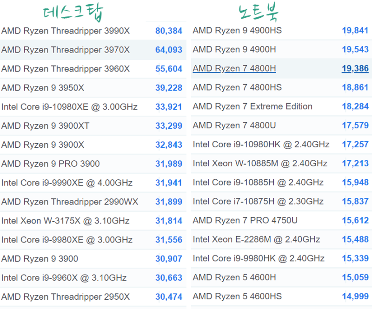Screen dimensions: 372x309
Task: Open AMD Ryzen 9 4900HS laptop entry
Action: 237,30
